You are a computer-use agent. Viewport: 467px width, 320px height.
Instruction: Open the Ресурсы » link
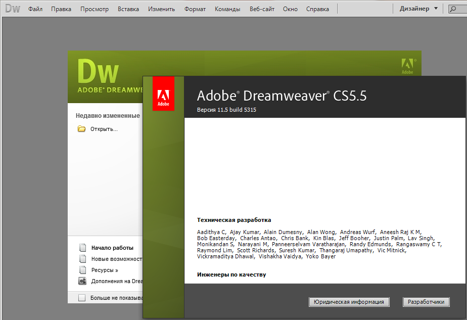105,270
